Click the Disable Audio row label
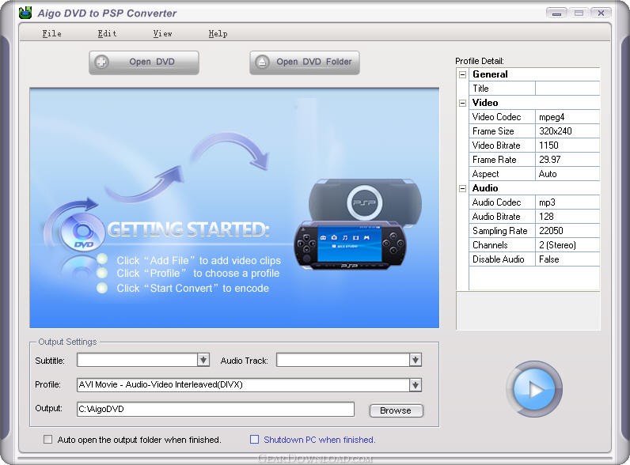This screenshot has height=465, width=630. 502,259
